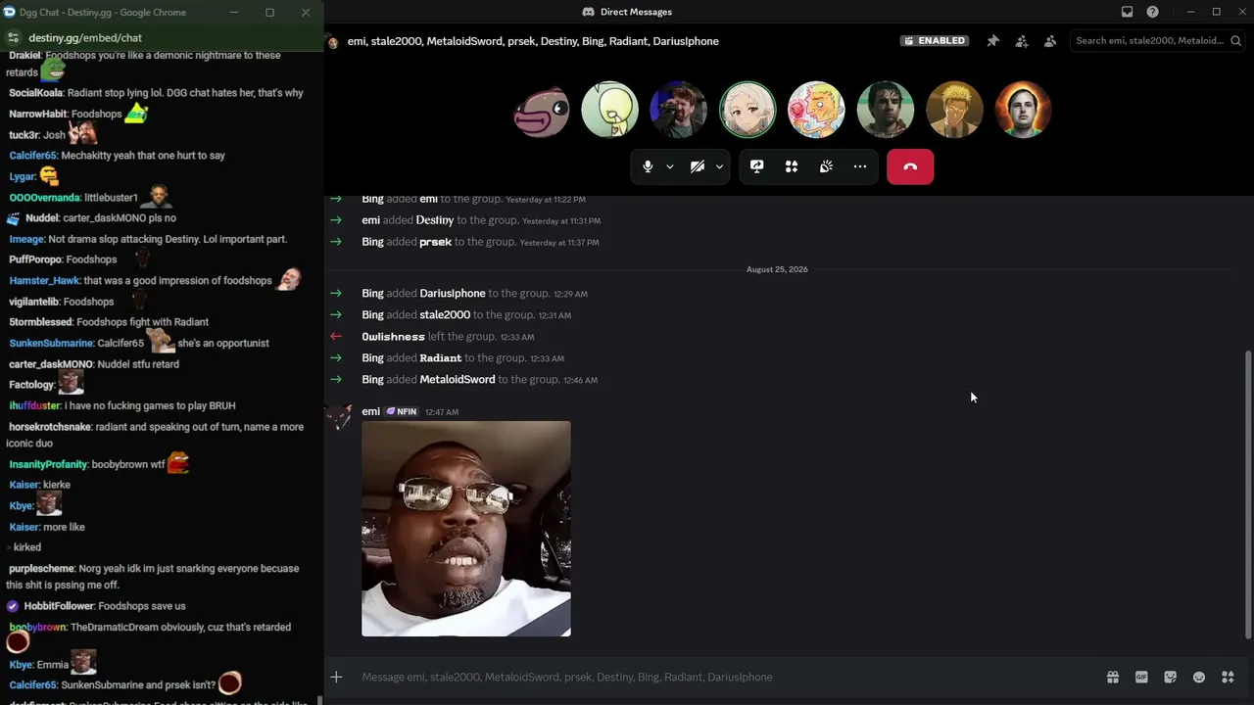1254x705 pixels.
Task: Minimize the Dgg Chat Chrome window
Action: (233, 13)
